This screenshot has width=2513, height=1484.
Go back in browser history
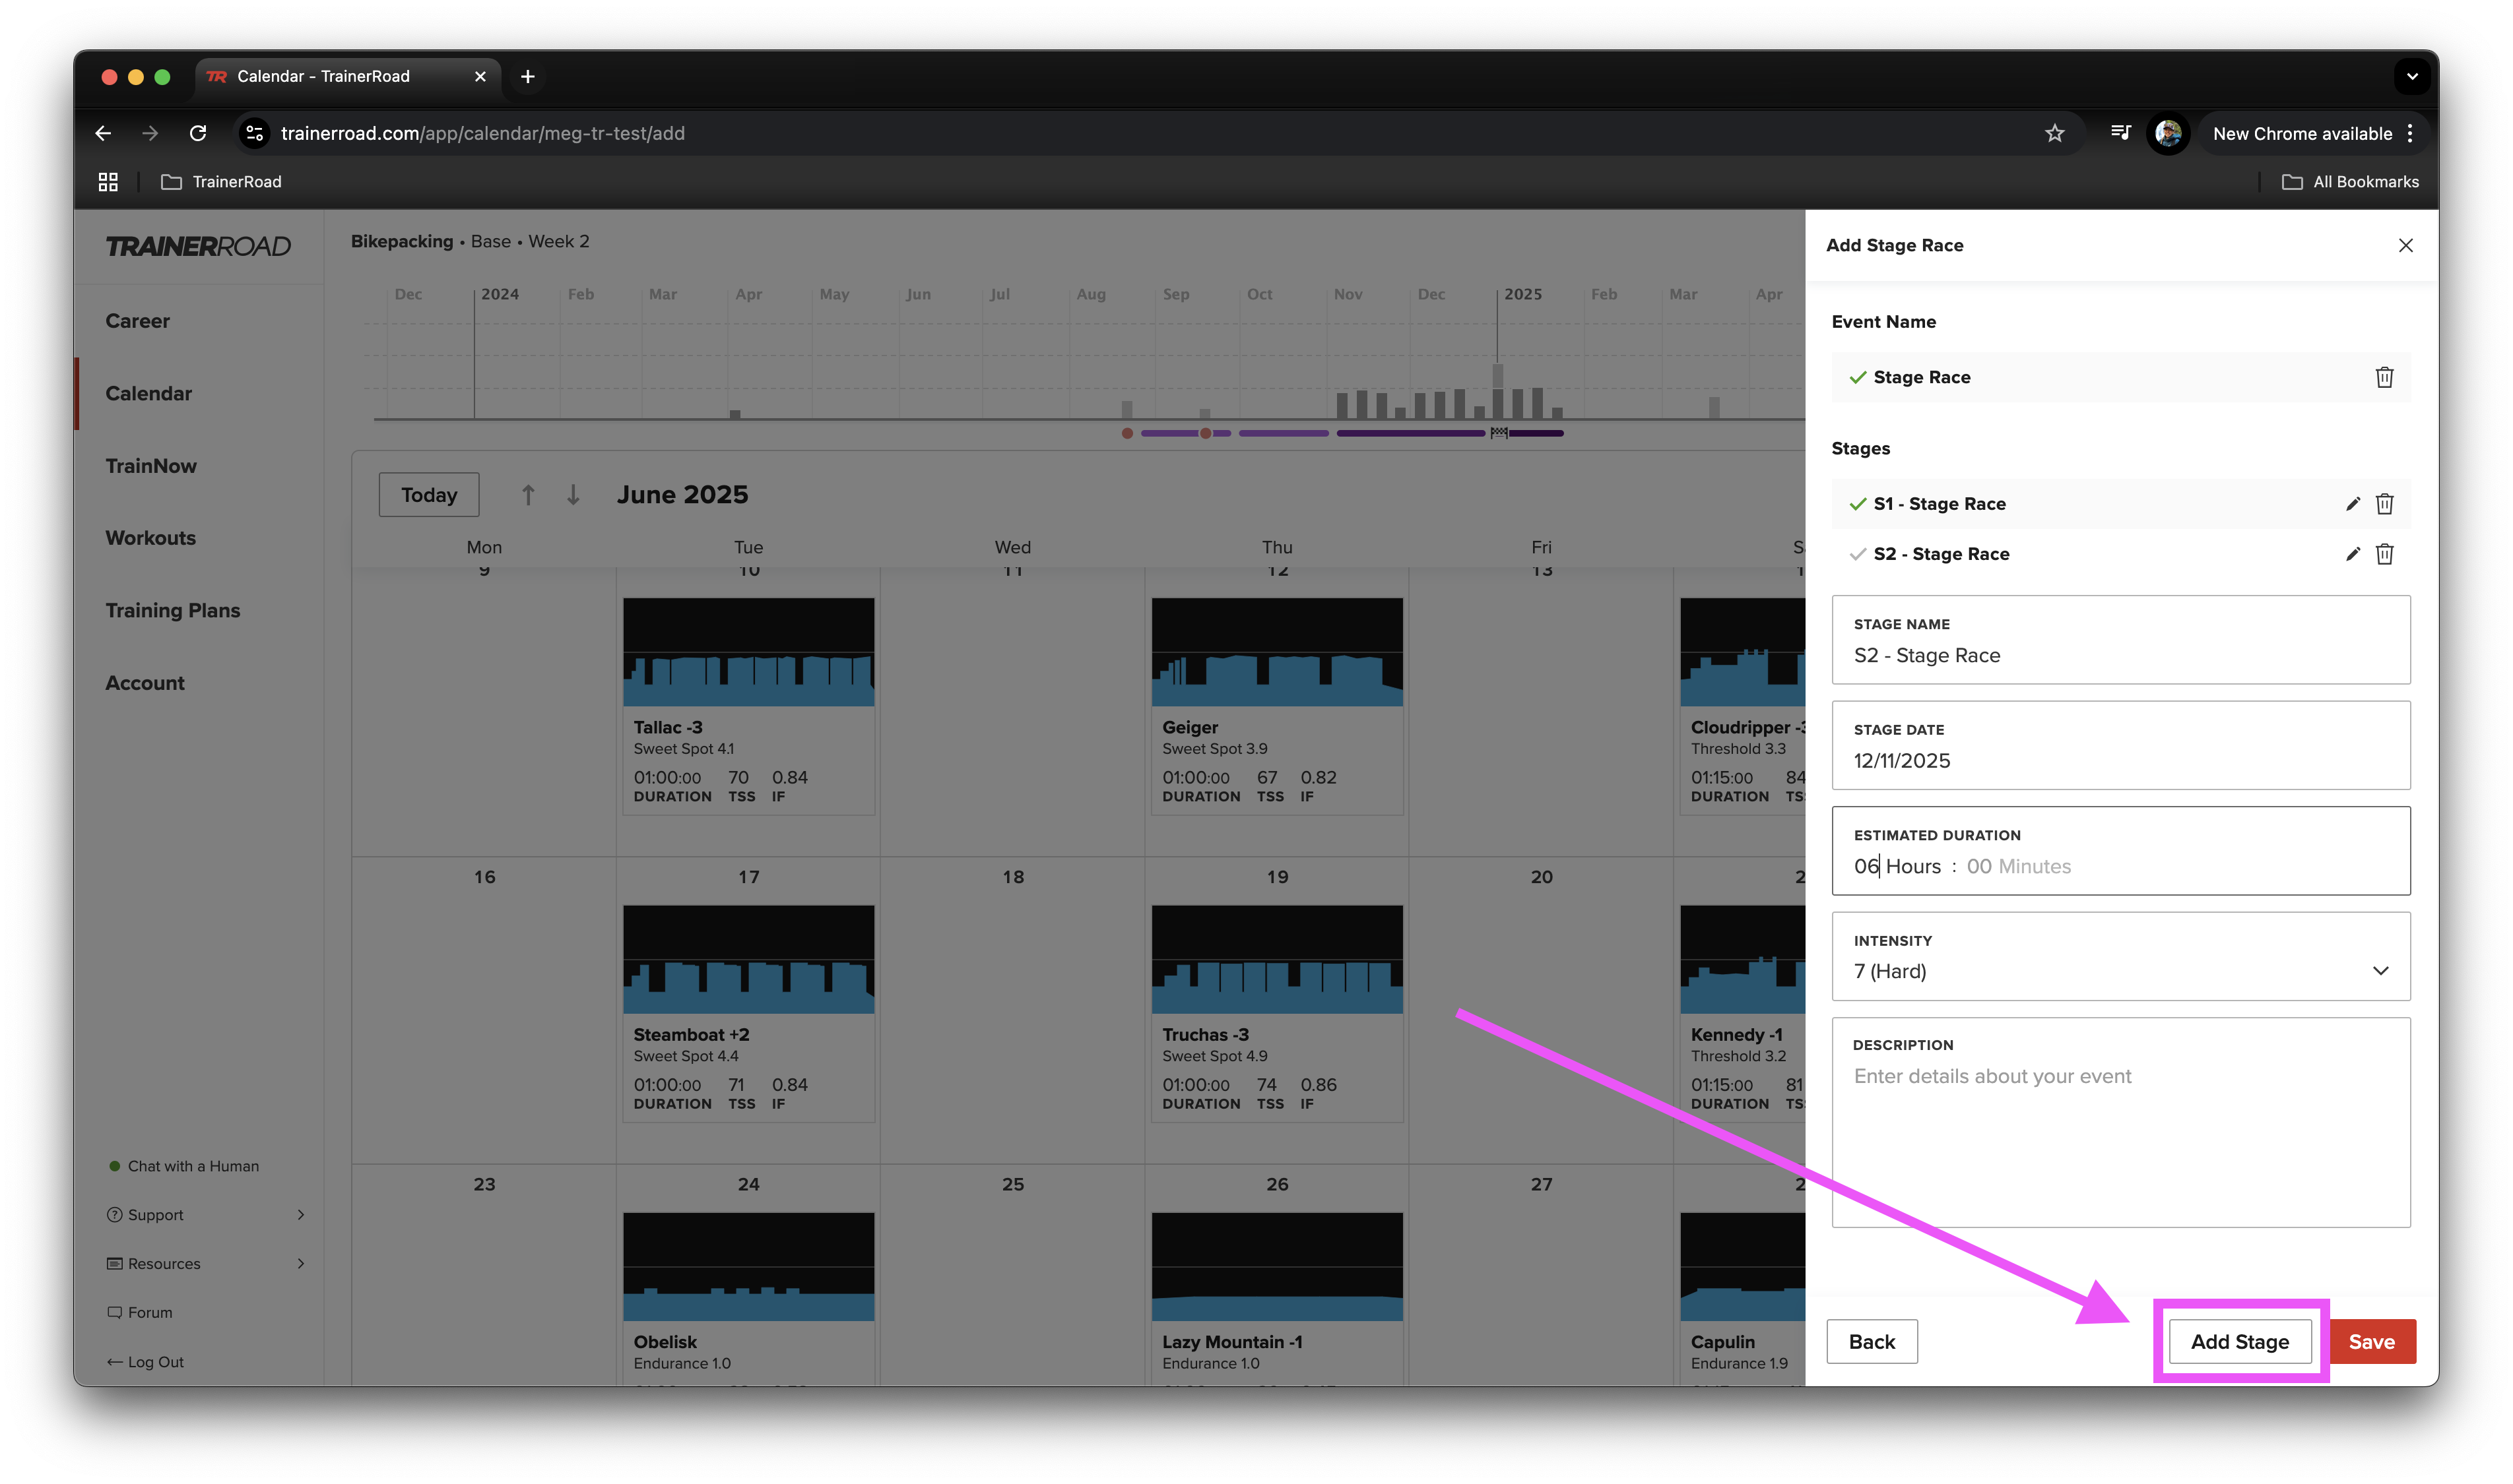pyautogui.click(x=103, y=133)
